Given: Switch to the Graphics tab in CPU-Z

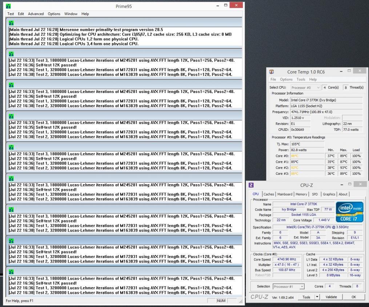Looking at the screenshot, I should 329,194.
